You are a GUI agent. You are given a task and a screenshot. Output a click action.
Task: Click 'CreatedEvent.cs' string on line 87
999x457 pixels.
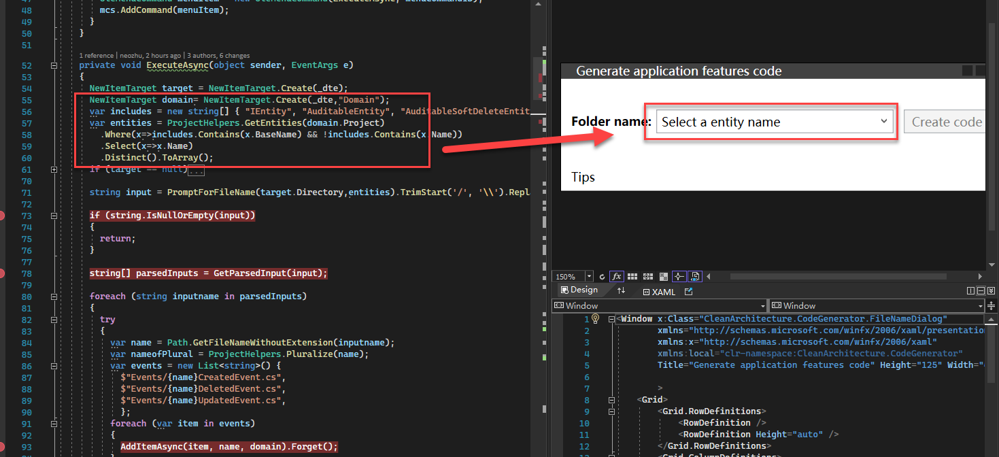click(x=238, y=377)
